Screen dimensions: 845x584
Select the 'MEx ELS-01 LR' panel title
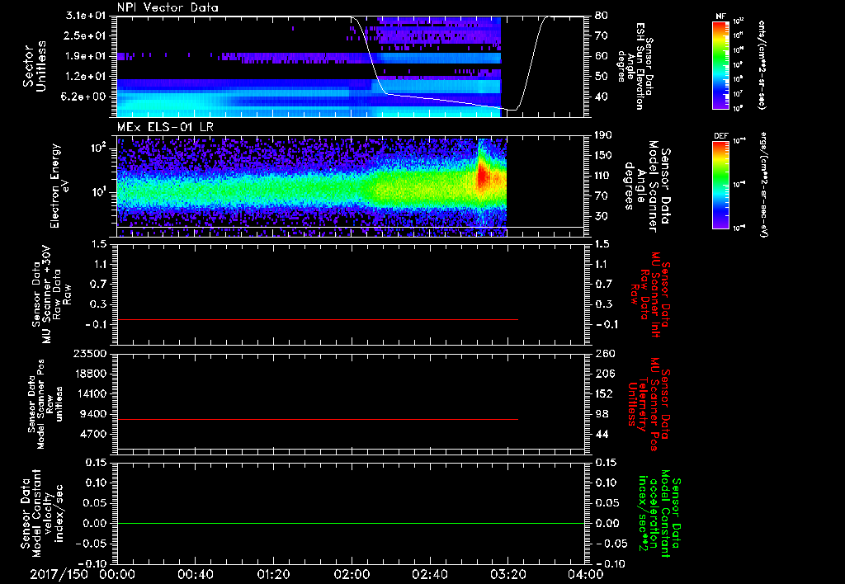coord(165,127)
